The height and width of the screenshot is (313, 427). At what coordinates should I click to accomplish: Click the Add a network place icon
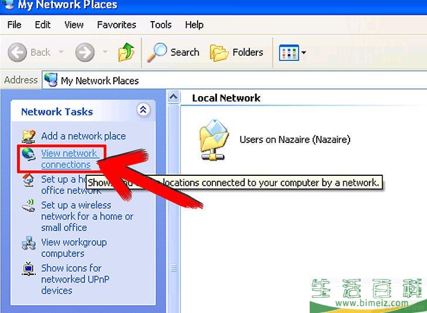(x=29, y=136)
